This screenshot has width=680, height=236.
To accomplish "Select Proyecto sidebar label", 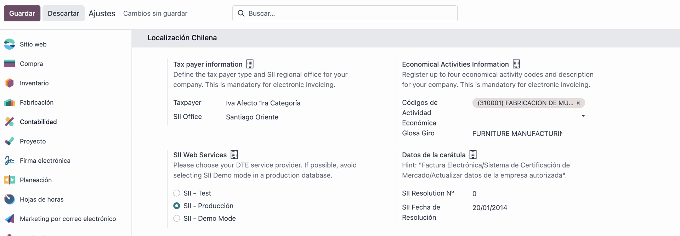I will coord(33,141).
